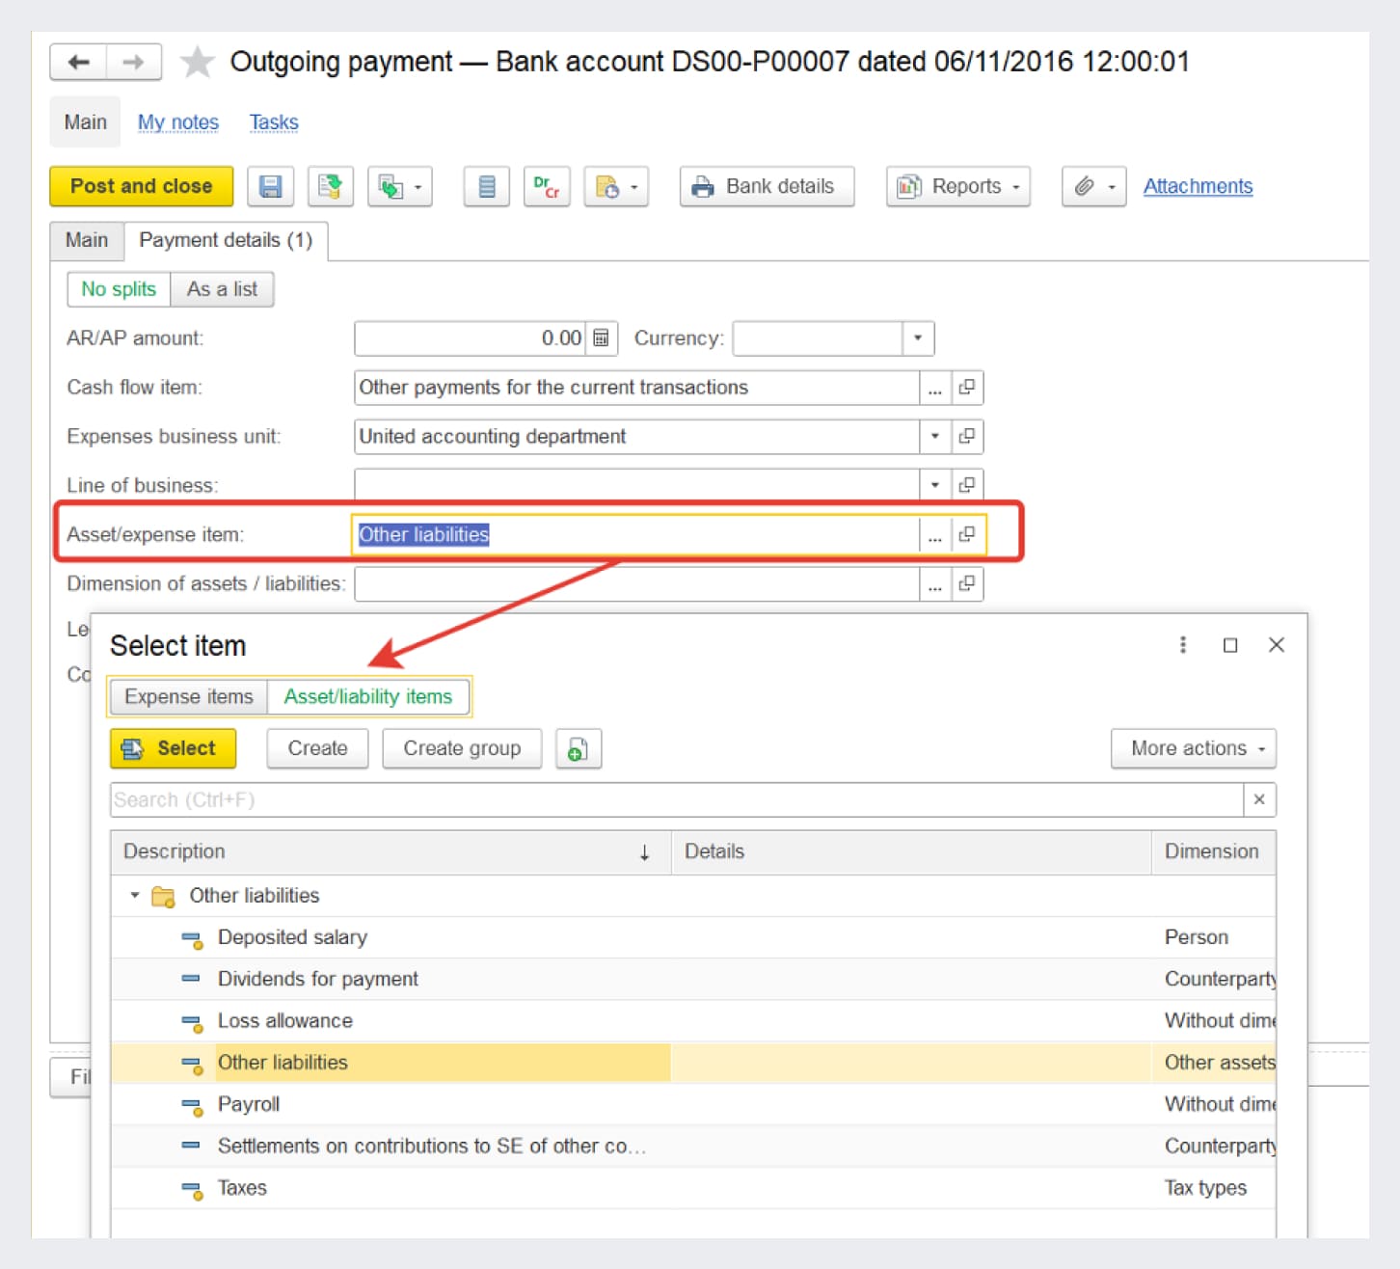This screenshot has height=1269, width=1400.
Task: Click the Search field in Select item
Action: (x=675, y=800)
